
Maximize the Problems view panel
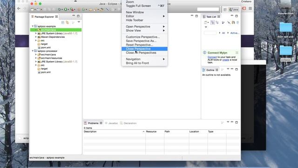coord(237,122)
